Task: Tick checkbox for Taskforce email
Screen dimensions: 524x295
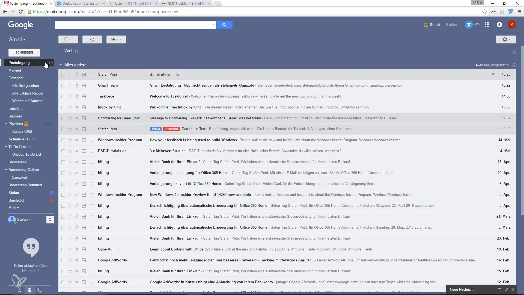Action: click(x=63, y=96)
